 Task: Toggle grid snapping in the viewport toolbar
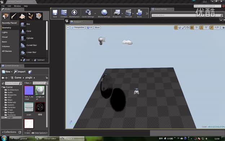[x=192, y=27]
